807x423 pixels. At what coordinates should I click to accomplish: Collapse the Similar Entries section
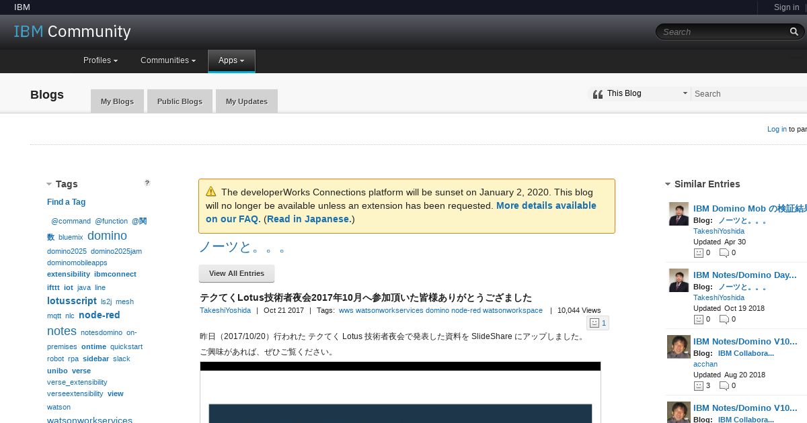pyautogui.click(x=668, y=184)
